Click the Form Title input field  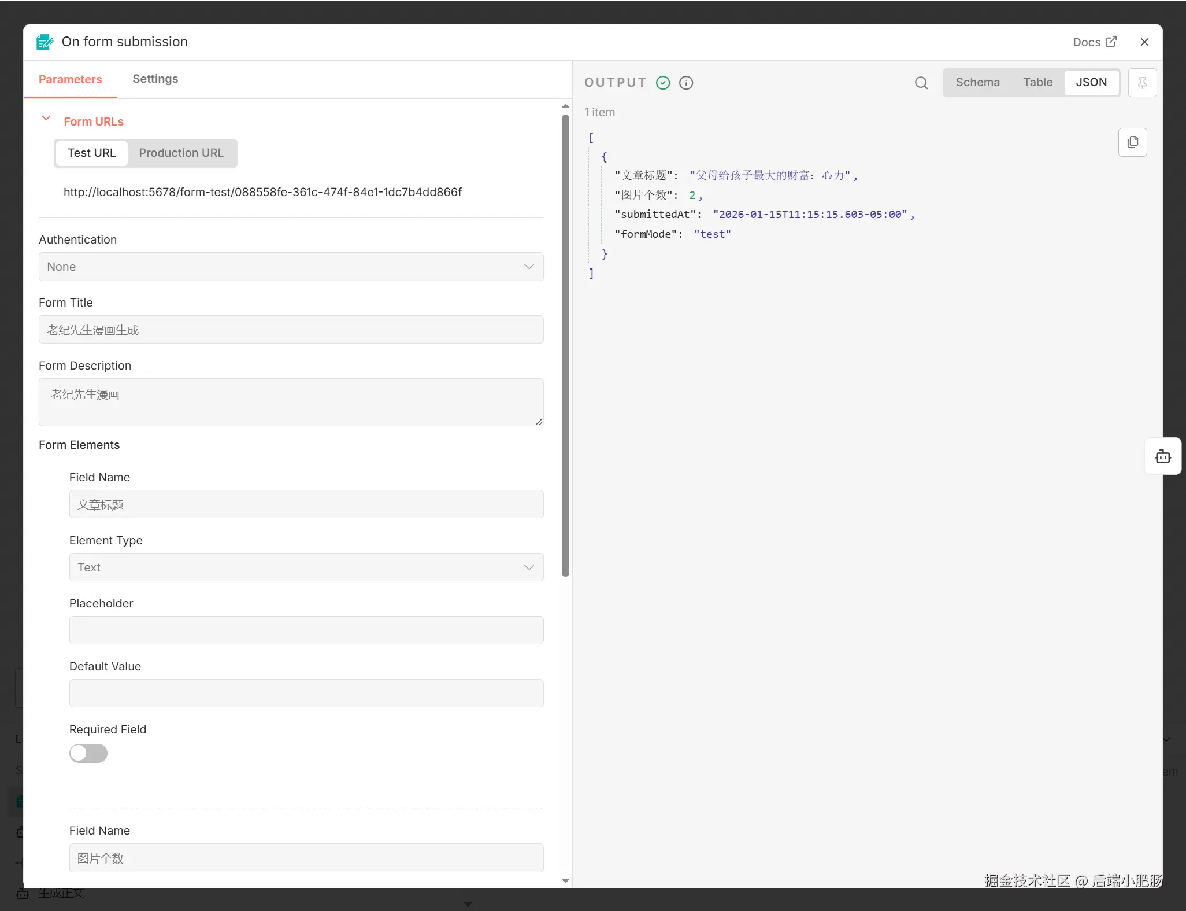(x=291, y=330)
